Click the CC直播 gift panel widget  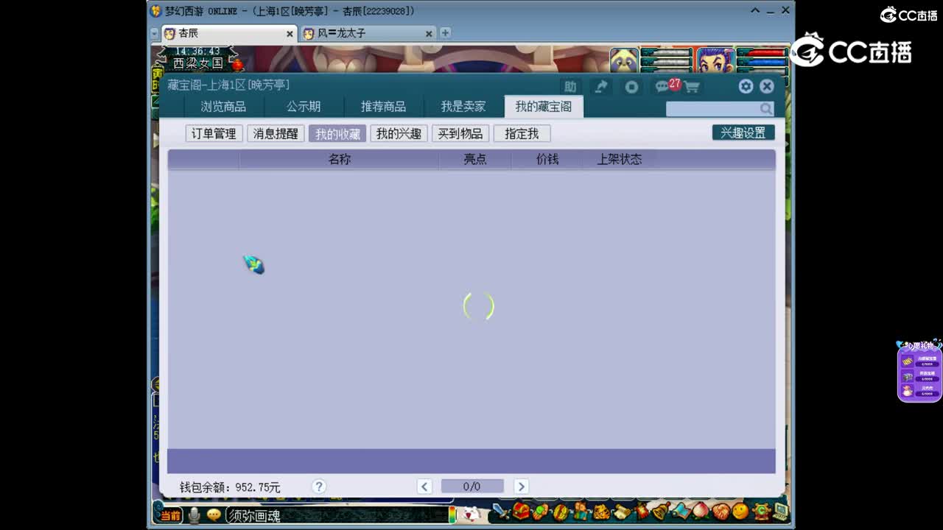point(919,372)
